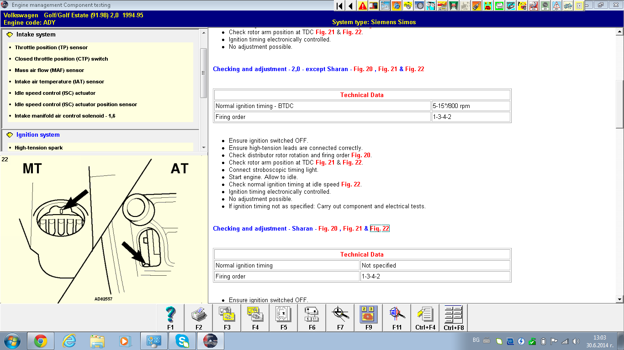This screenshot has height=350, width=624.
Task: Select Closed throttle position (CTP) switch
Action: click(61, 59)
